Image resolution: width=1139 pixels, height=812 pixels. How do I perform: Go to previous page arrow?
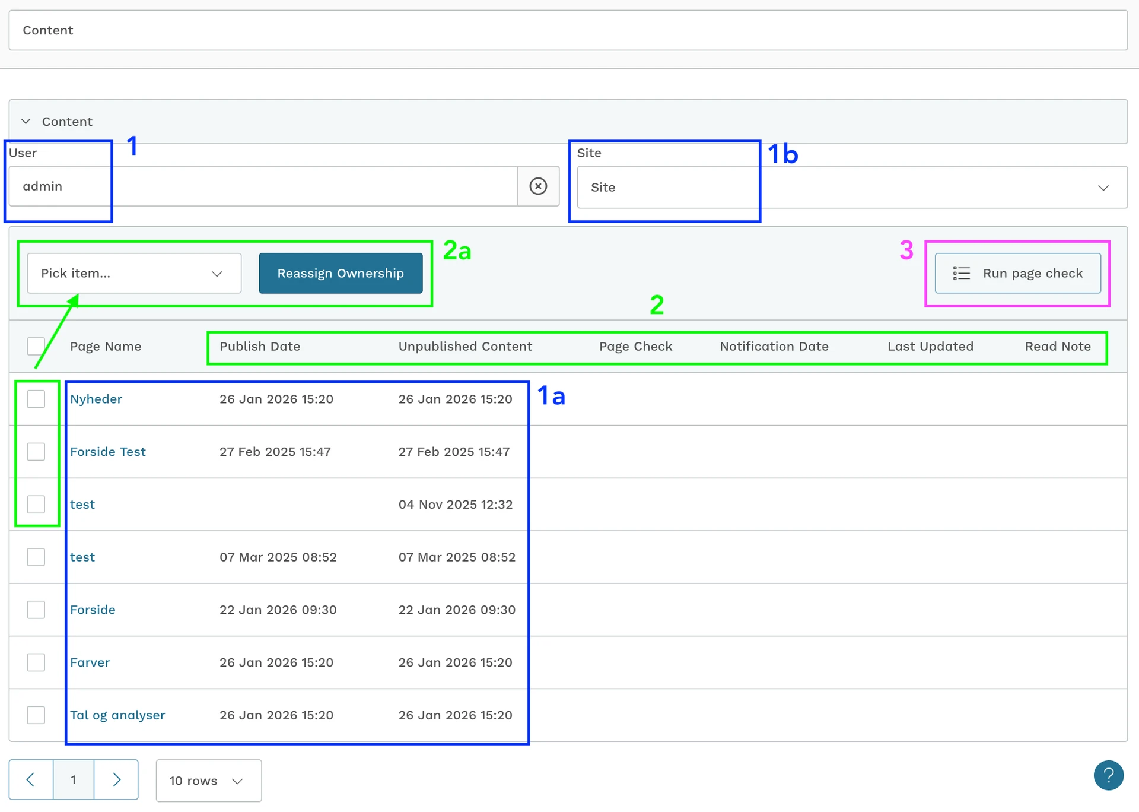pyautogui.click(x=31, y=779)
